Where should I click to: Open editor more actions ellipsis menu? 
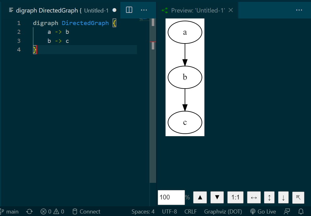pos(144,10)
